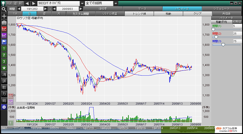Select the 月 monthly interval
Screen dimensions: 243x134
coord(59,14)
